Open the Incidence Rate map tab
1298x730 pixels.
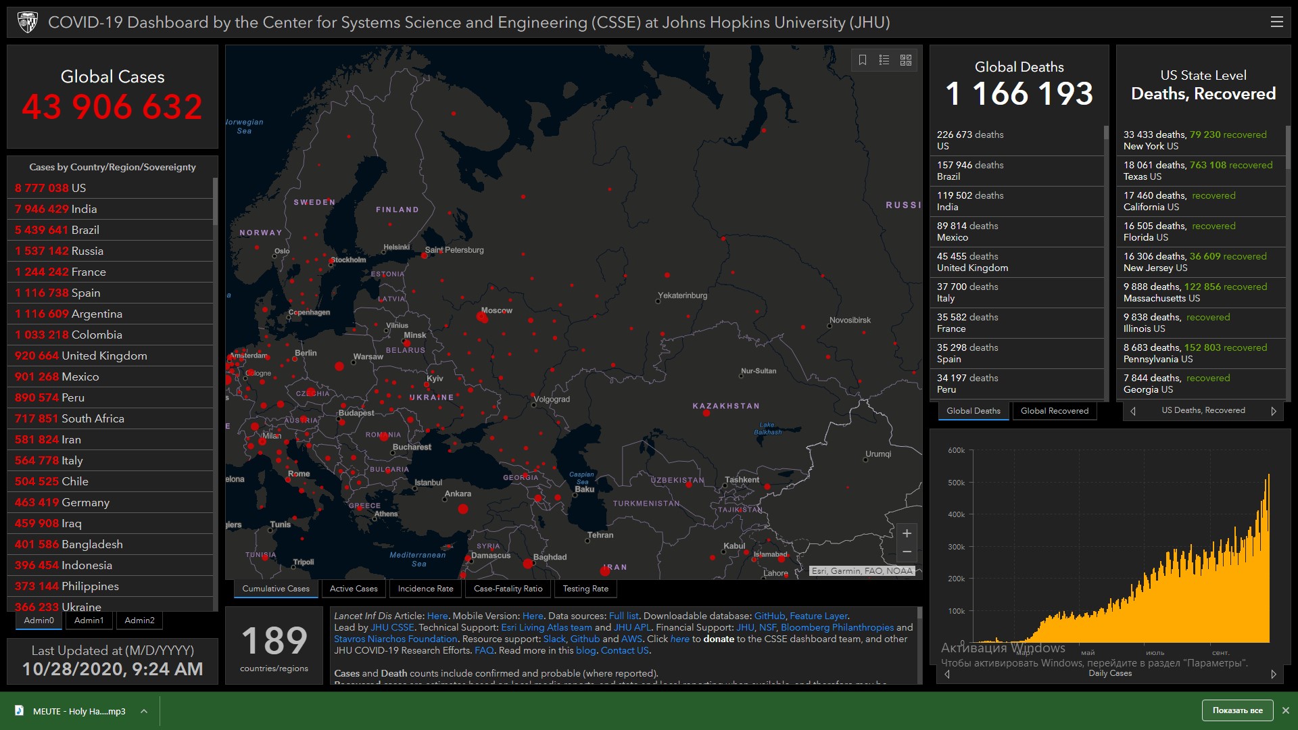click(x=425, y=589)
